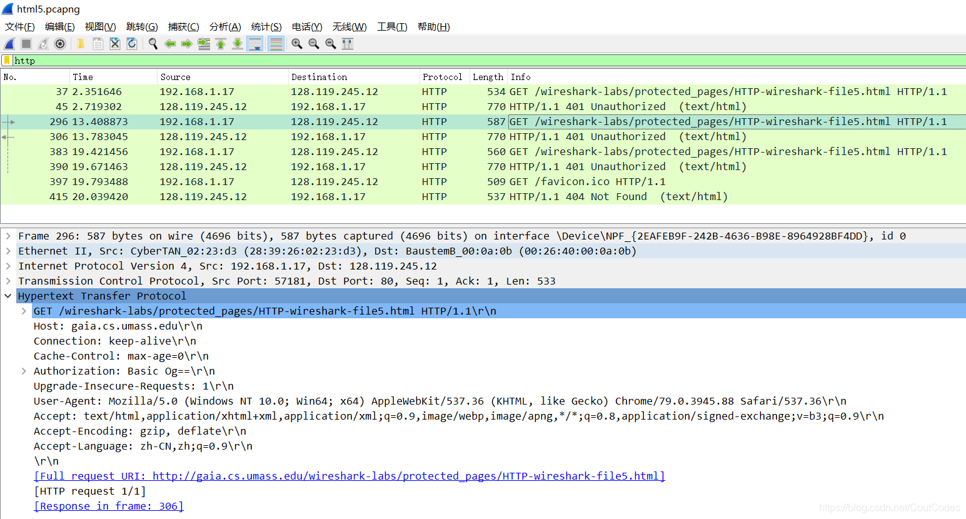
Task: Open the Full request URI link
Action: (x=350, y=476)
